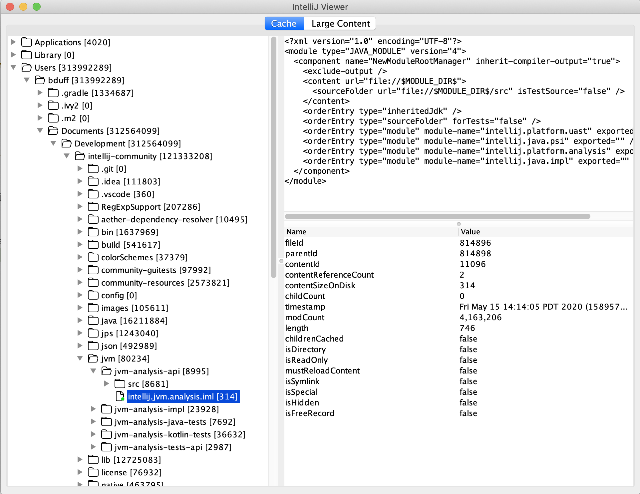Click the RegExpSupport folder icon
This screenshot has height=494, width=640.
pos(93,207)
